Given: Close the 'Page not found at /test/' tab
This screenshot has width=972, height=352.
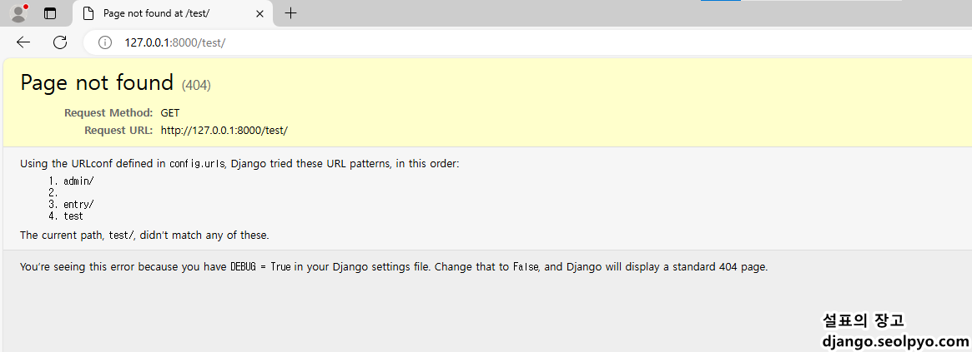Looking at the screenshot, I should click(x=260, y=13).
